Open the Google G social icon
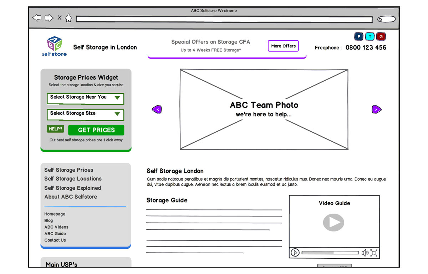This screenshot has width=428, height=274. coord(381,36)
